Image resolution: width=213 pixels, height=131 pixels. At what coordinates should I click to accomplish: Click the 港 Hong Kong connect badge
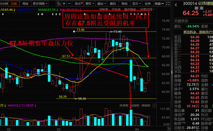[201, 8]
